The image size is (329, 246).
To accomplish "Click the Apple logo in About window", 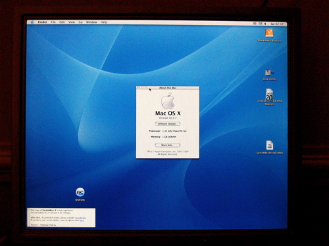I will 168,101.
